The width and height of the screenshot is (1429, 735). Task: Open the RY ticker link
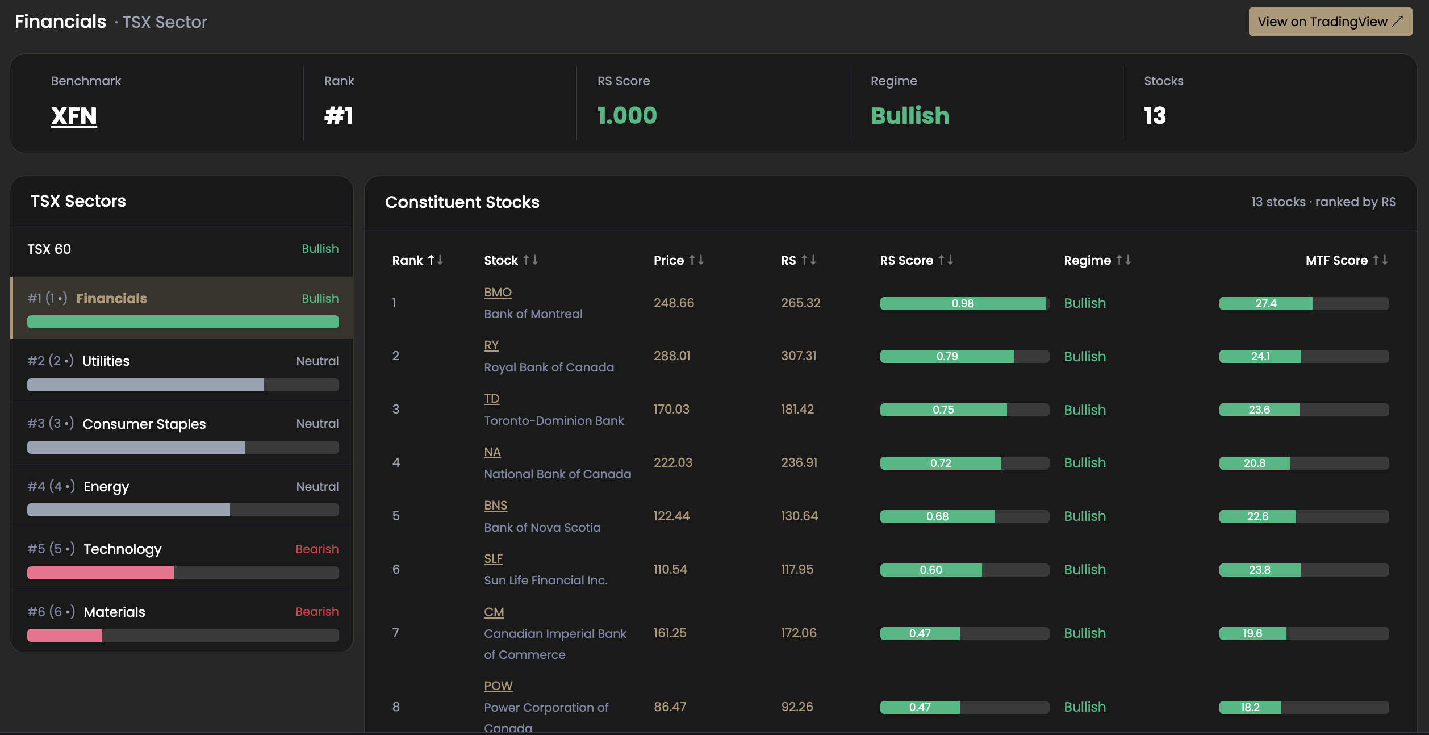[x=491, y=345]
